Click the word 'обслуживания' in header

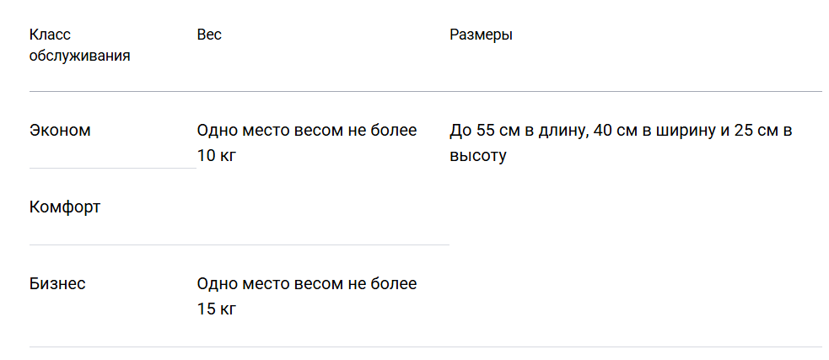coord(79,56)
